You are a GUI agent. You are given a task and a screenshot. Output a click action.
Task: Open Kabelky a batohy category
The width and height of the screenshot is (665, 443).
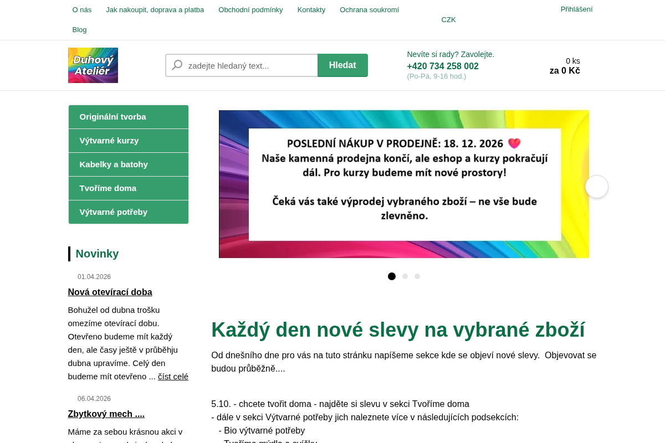(x=129, y=164)
